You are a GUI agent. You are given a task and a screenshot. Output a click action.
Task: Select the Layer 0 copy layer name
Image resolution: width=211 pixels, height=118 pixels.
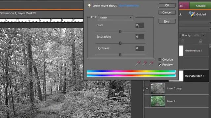click(x=174, y=88)
